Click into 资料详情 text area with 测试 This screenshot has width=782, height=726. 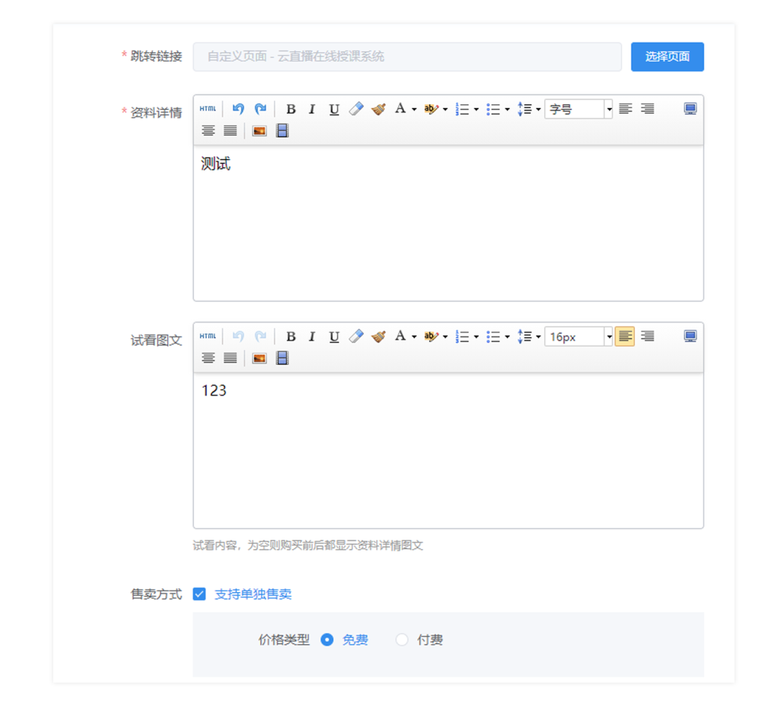point(448,222)
